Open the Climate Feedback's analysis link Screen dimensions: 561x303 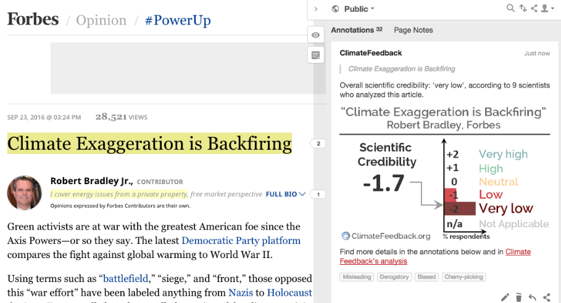(435, 256)
